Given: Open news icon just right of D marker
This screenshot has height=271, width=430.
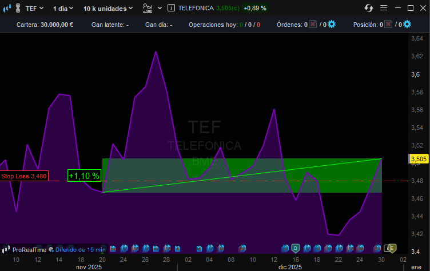Looking at the screenshot, I should click(x=306, y=249).
